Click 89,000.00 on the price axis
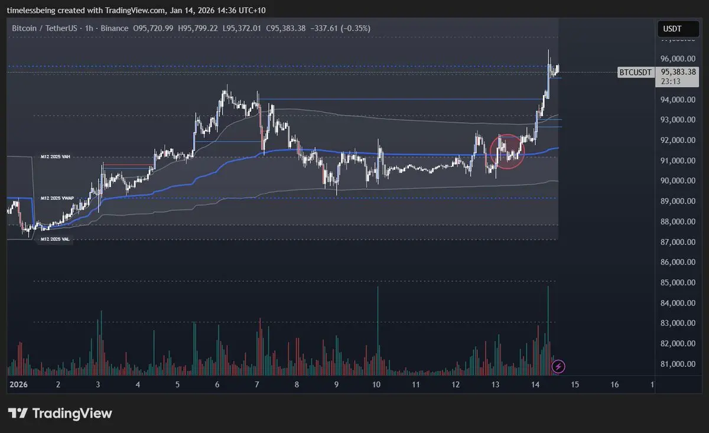 [x=678, y=201]
